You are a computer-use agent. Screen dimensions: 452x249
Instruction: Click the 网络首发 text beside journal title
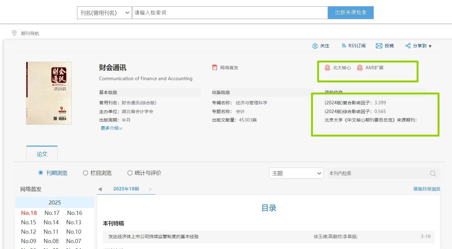(229, 68)
